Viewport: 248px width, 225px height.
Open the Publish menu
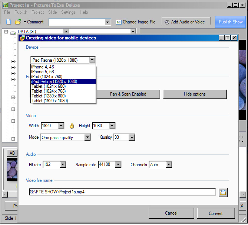coord(21,12)
